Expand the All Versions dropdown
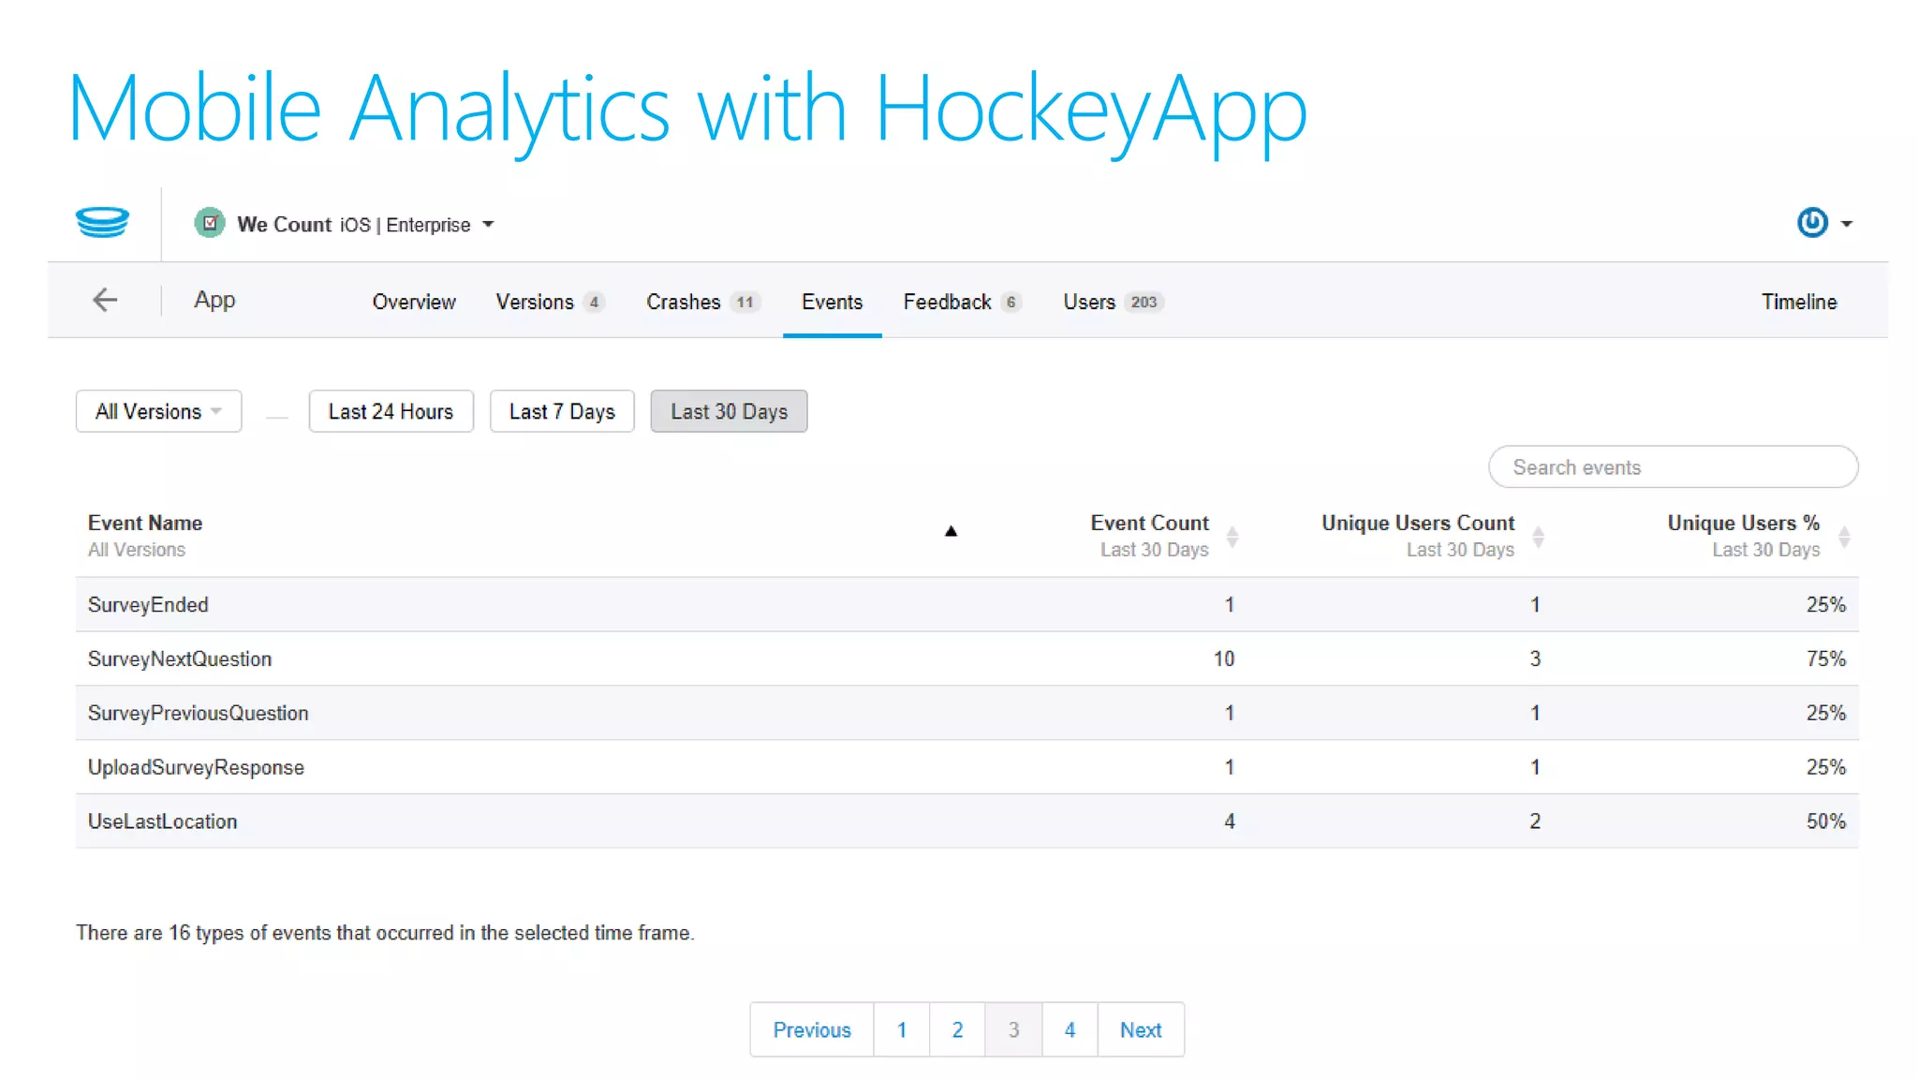 [159, 411]
